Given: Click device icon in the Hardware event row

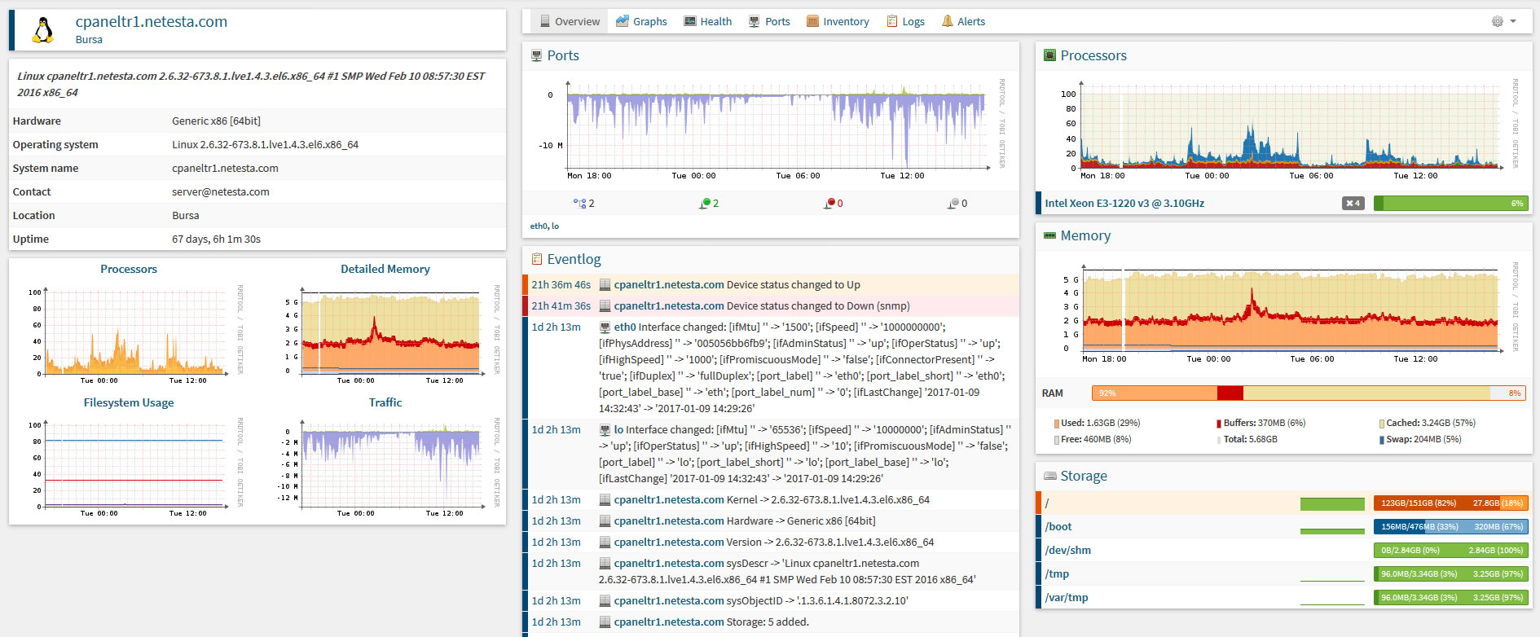Looking at the screenshot, I should [605, 521].
